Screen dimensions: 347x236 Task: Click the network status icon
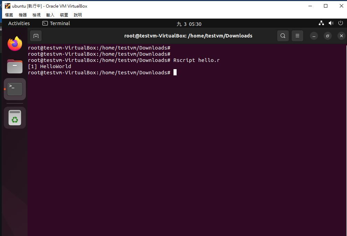[321, 23]
